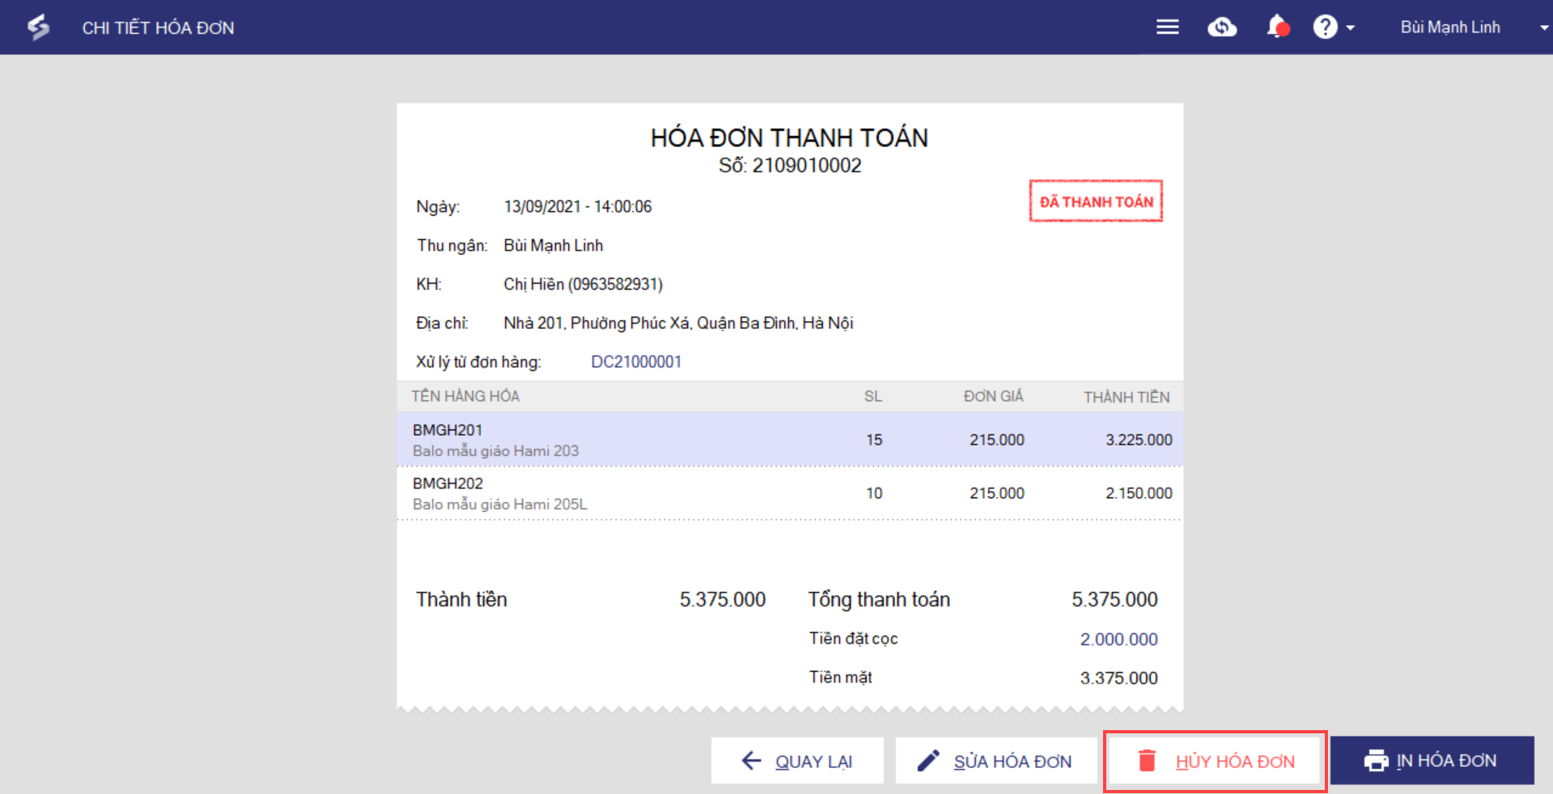
Task: Open the hamburger menu in the header
Action: (x=1167, y=27)
